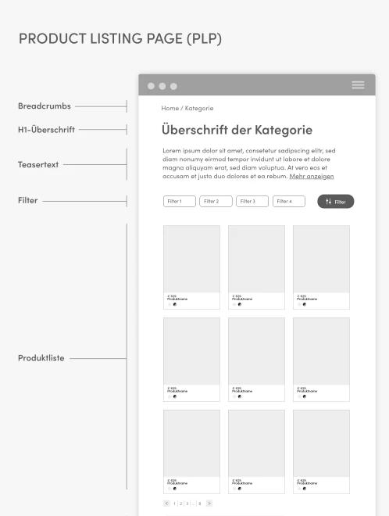Screen dimensions: 389x516
Task: Open the hamburger menu in the browser bar
Action: [x=358, y=85]
